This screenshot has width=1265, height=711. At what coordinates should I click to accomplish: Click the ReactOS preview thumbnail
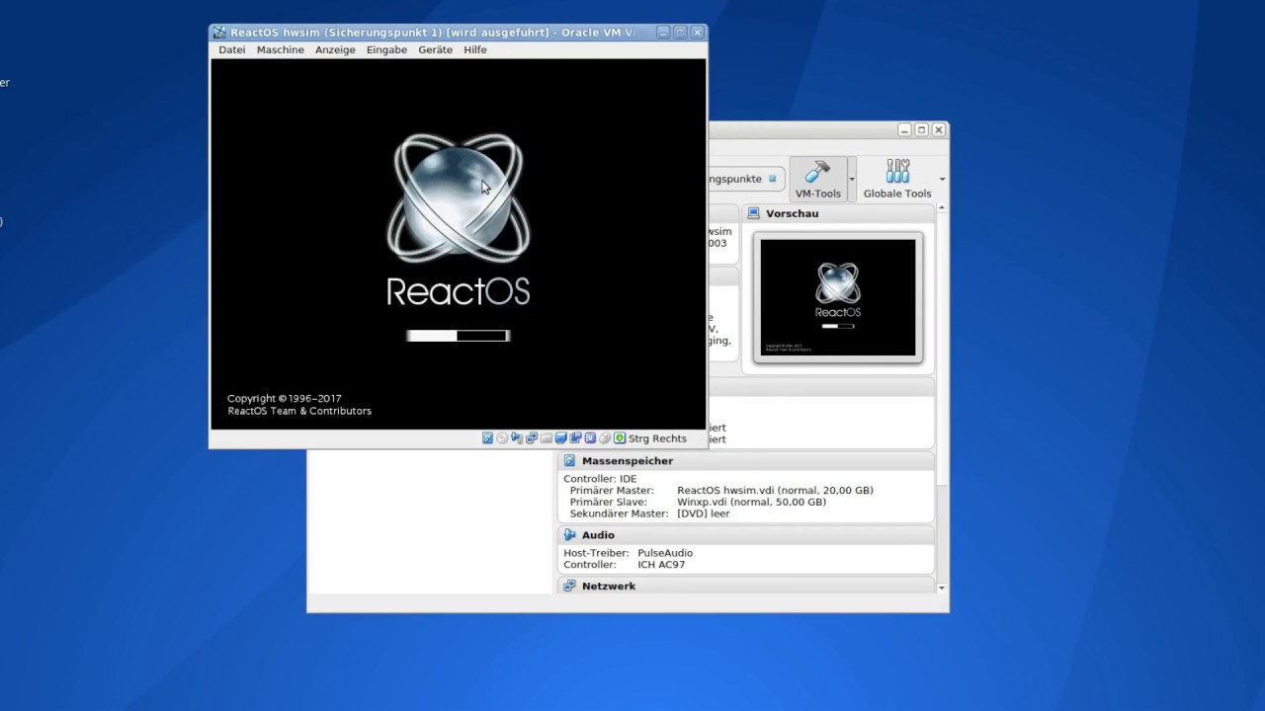coord(838,297)
